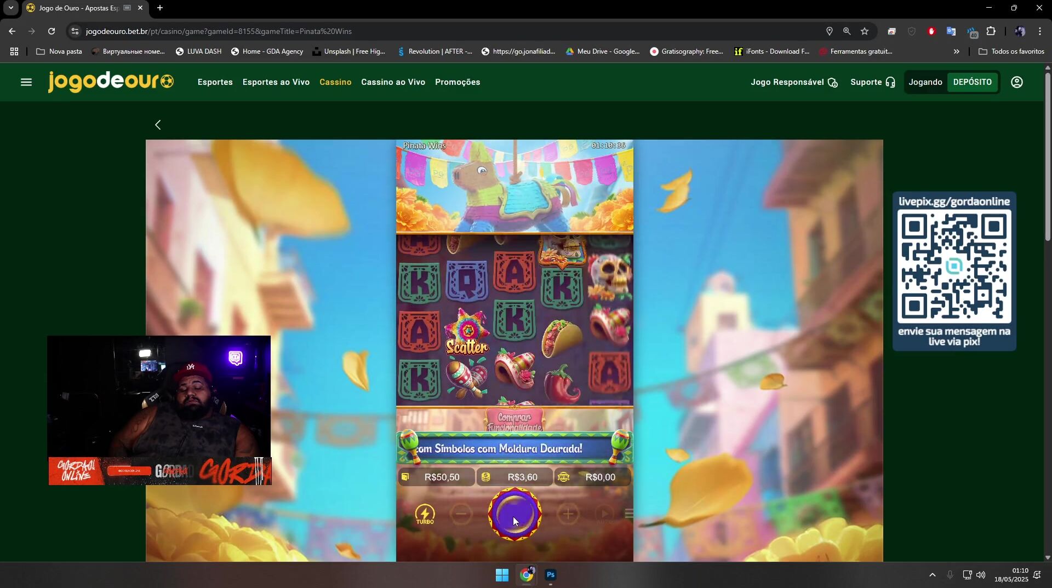
Task: Open the Unsplash bookmark
Action: click(349, 51)
